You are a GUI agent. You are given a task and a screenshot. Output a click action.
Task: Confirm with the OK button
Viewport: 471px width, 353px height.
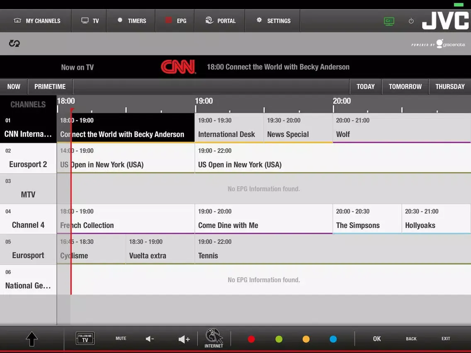pyautogui.click(x=377, y=338)
